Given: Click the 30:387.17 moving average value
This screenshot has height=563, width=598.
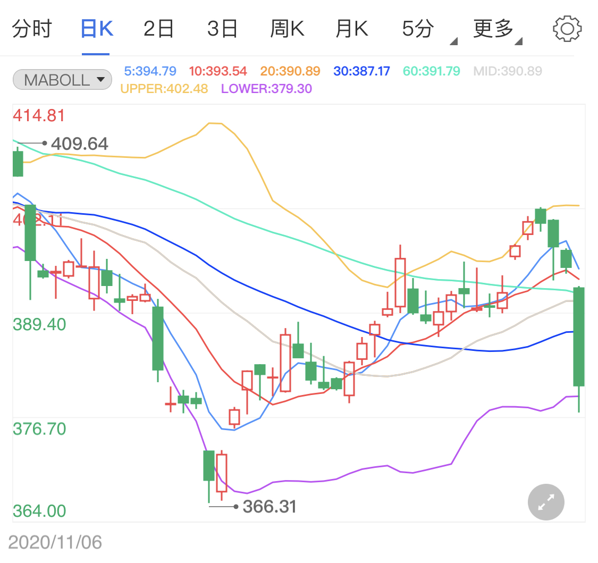Looking at the screenshot, I should click(361, 71).
